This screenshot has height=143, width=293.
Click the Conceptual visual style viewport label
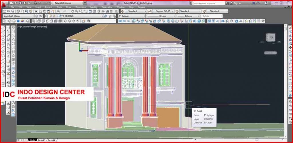click(41, 26)
